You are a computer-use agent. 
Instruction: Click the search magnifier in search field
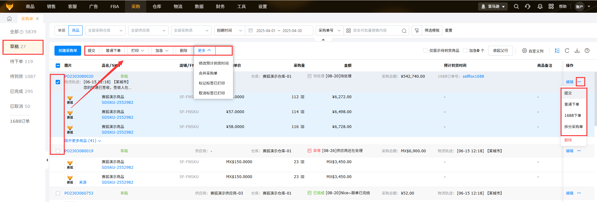coord(404,30)
